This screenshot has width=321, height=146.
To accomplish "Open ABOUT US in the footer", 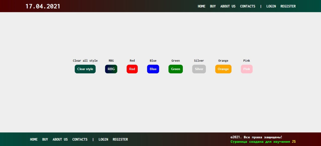I will 60,140.
